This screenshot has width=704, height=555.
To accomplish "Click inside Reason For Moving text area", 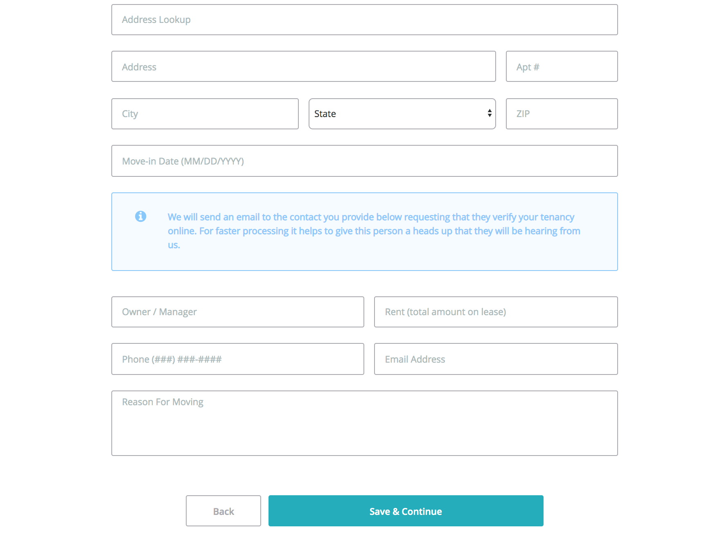I will pos(364,423).
